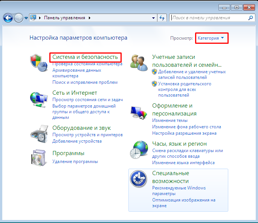Click the control panel icon in address bar

(x=33, y=18)
